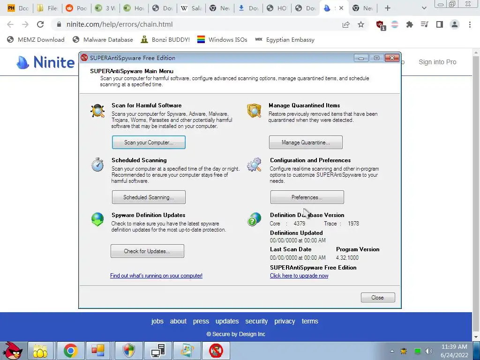Open the media control playlist icon
Viewport: 480px width, 360px height.
coord(425,24)
